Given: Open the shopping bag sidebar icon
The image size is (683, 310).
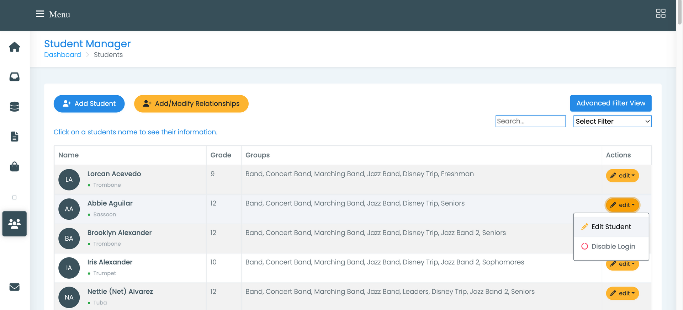Looking at the screenshot, I should (15, 166).
